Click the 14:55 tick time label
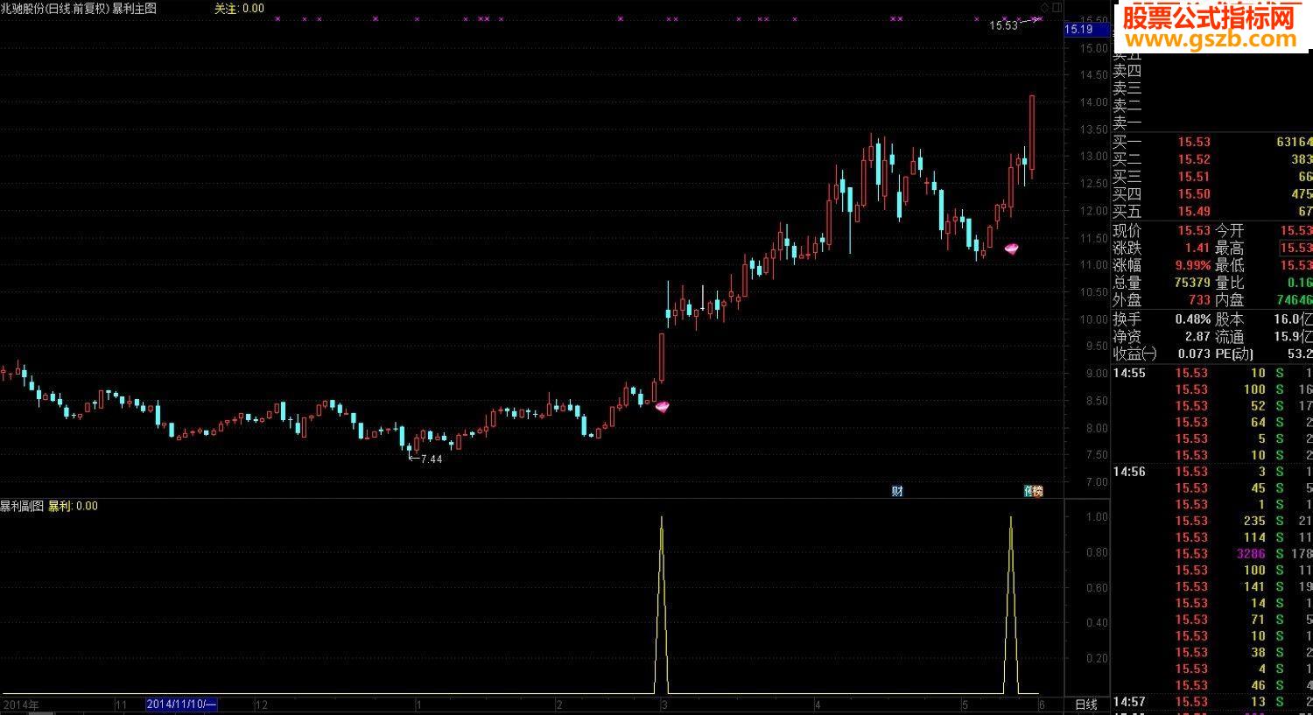The image size is (1313, 715). (1129, 373)
